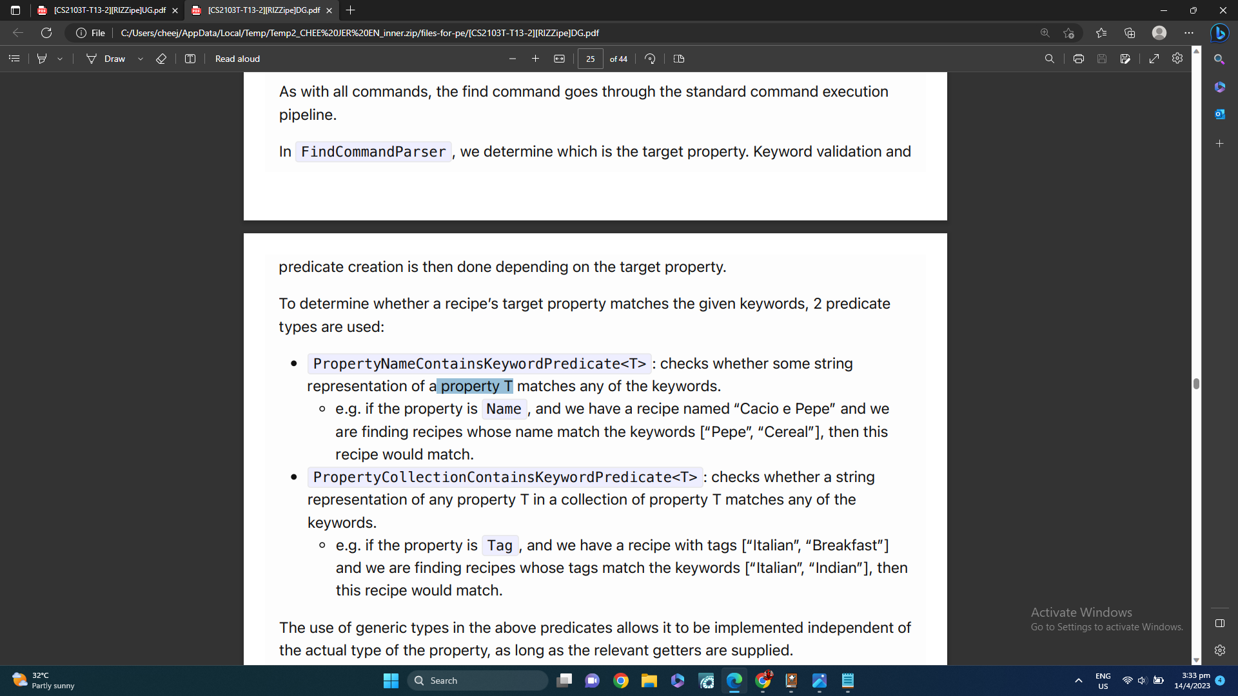Image resolution: width=1238 pixels, height=696 pixels.
Task: Open PDF search magnifier in toolbar
Action: pos(1049,59)
